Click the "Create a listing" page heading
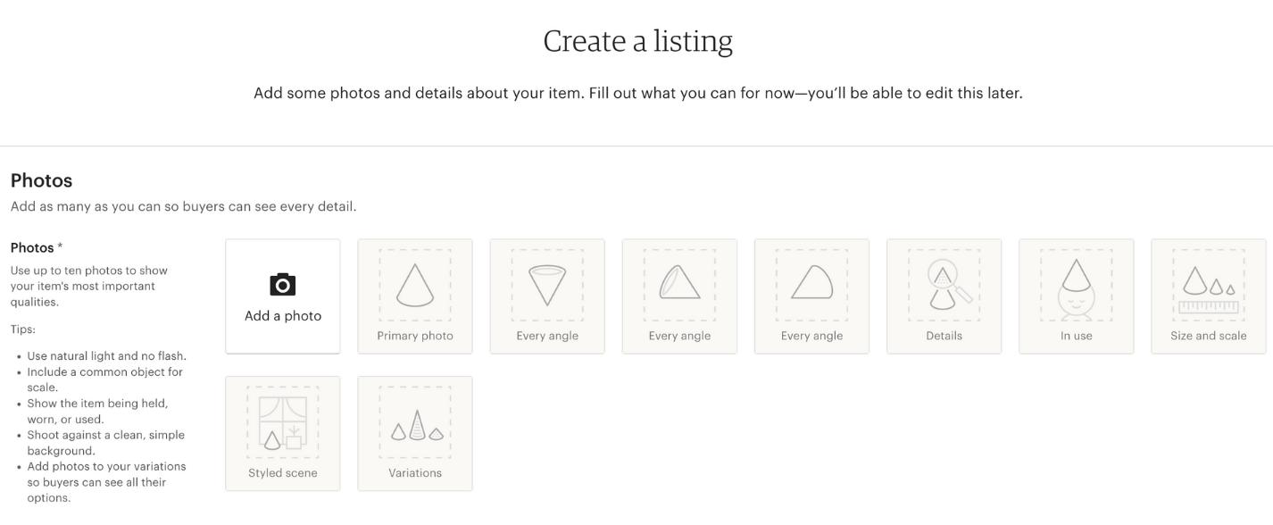 point(637,41)
